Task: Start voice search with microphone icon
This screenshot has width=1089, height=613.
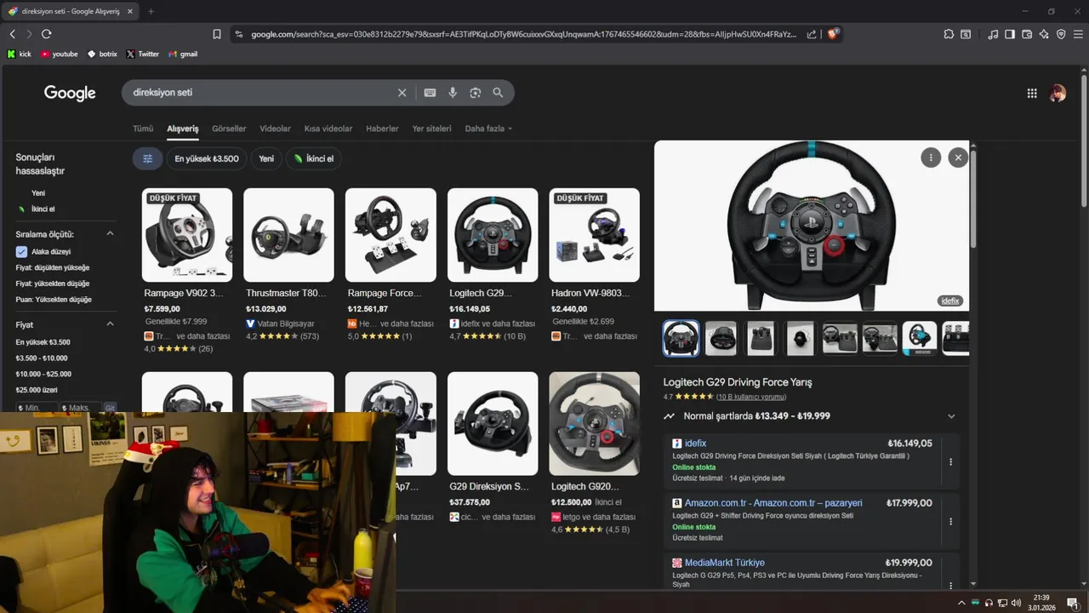Action: click(453, 93)
